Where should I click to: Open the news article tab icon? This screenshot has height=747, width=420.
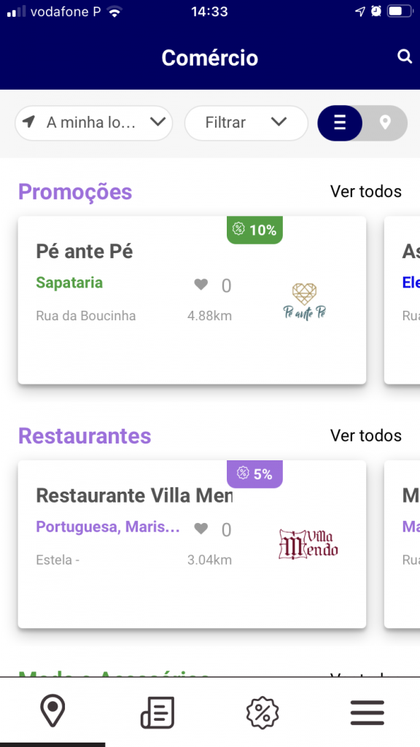pos(157,712)
